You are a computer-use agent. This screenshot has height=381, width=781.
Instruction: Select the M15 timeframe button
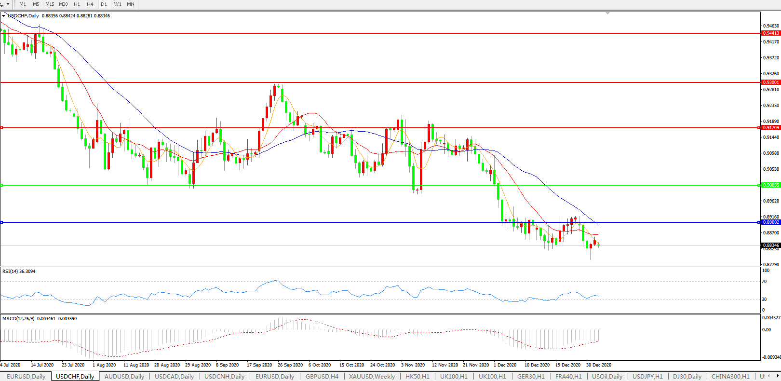point(50,4)
